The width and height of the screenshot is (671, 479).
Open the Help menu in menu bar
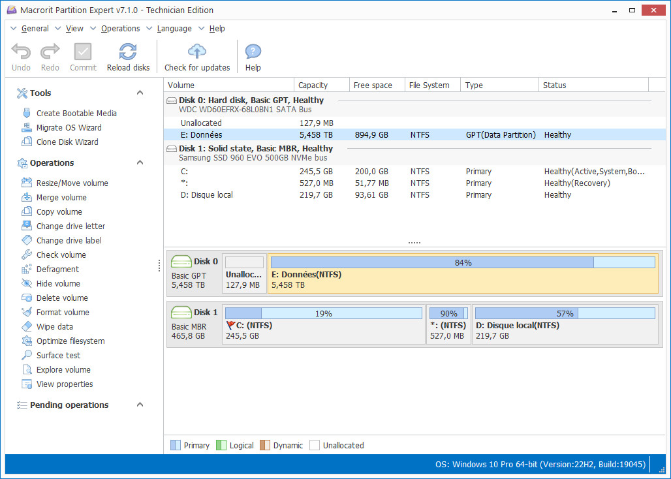(x=217, y=29)
